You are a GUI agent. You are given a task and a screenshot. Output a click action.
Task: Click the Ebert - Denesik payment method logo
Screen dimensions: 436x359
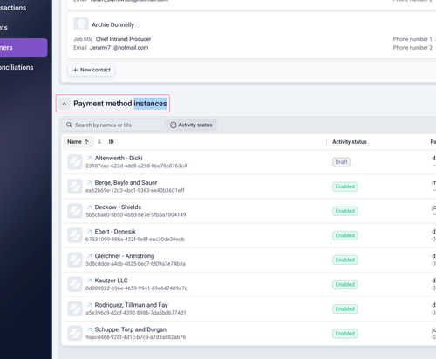[75, 235]
